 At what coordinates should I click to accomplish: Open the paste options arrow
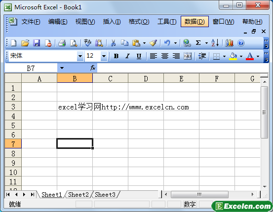[x=144, y=43]
